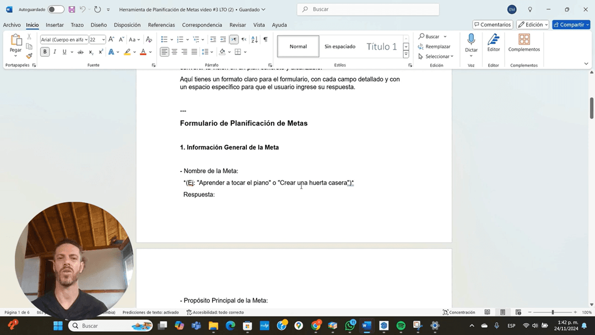
Task: Click the zoom slider in the status bar
Action: click(x=553, y=312)
